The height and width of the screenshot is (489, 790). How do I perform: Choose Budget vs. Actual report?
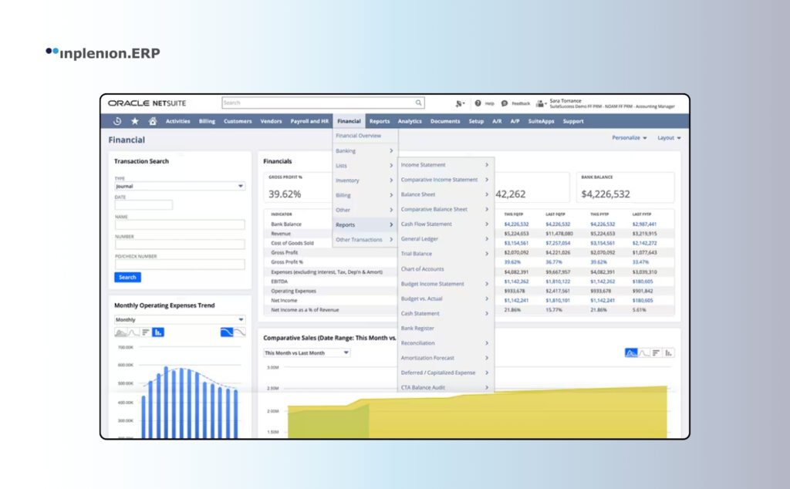445,298
